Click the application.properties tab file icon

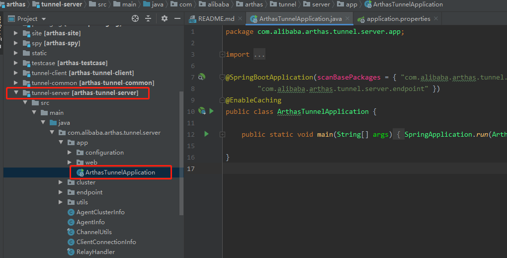tap(361, 19)
